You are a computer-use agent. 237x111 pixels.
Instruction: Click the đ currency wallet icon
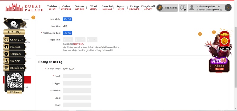pyautogui.click(x=183, y=8)
